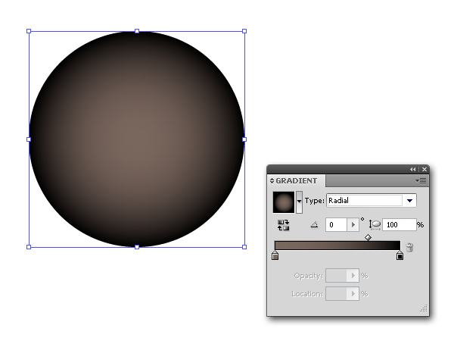Collapse the Gradient panel with double arrows
The image size is (454, 341).
coord(412,169)
